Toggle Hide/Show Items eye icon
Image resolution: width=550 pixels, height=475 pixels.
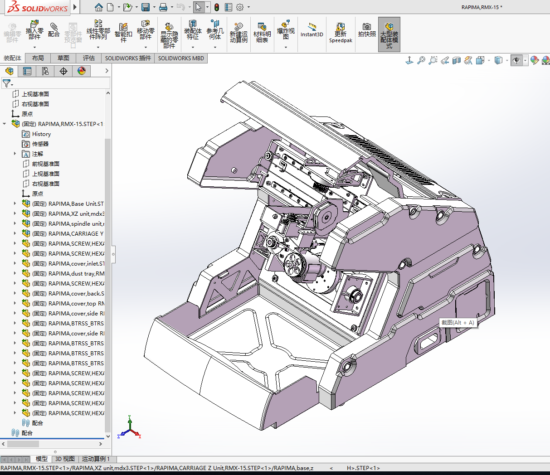pos(516,60)
